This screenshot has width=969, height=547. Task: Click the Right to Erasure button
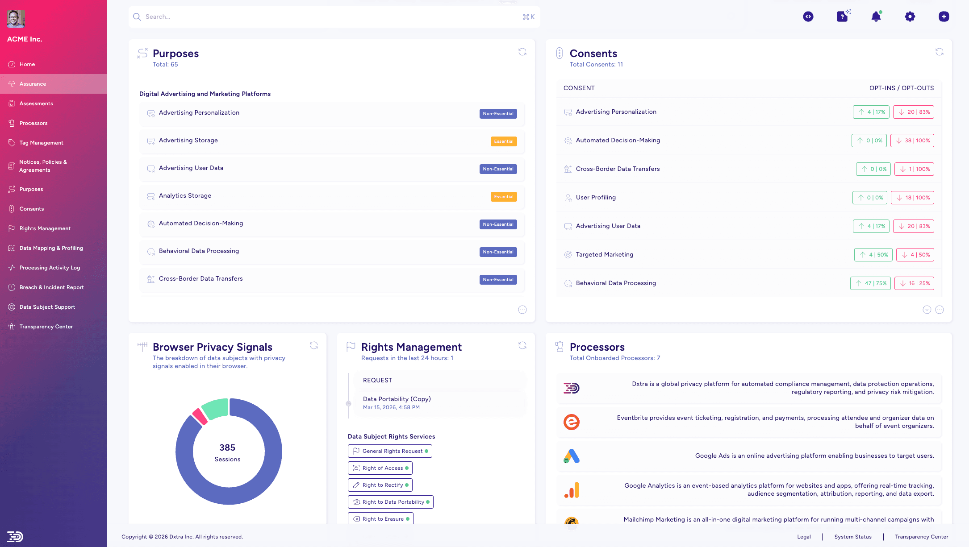380,518
